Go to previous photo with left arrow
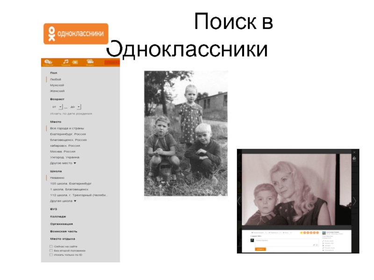 [239, 201]
